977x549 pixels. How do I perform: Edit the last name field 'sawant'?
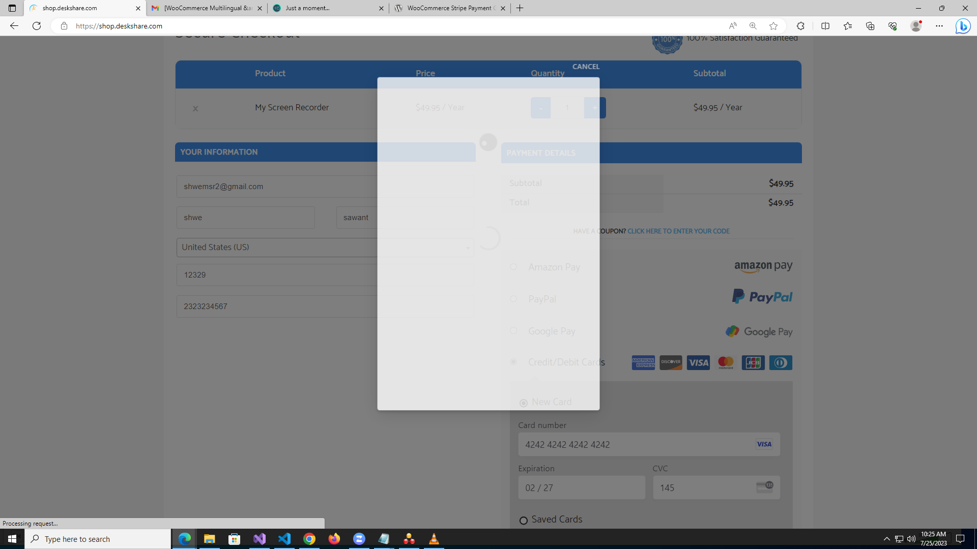tap(405, 218)
